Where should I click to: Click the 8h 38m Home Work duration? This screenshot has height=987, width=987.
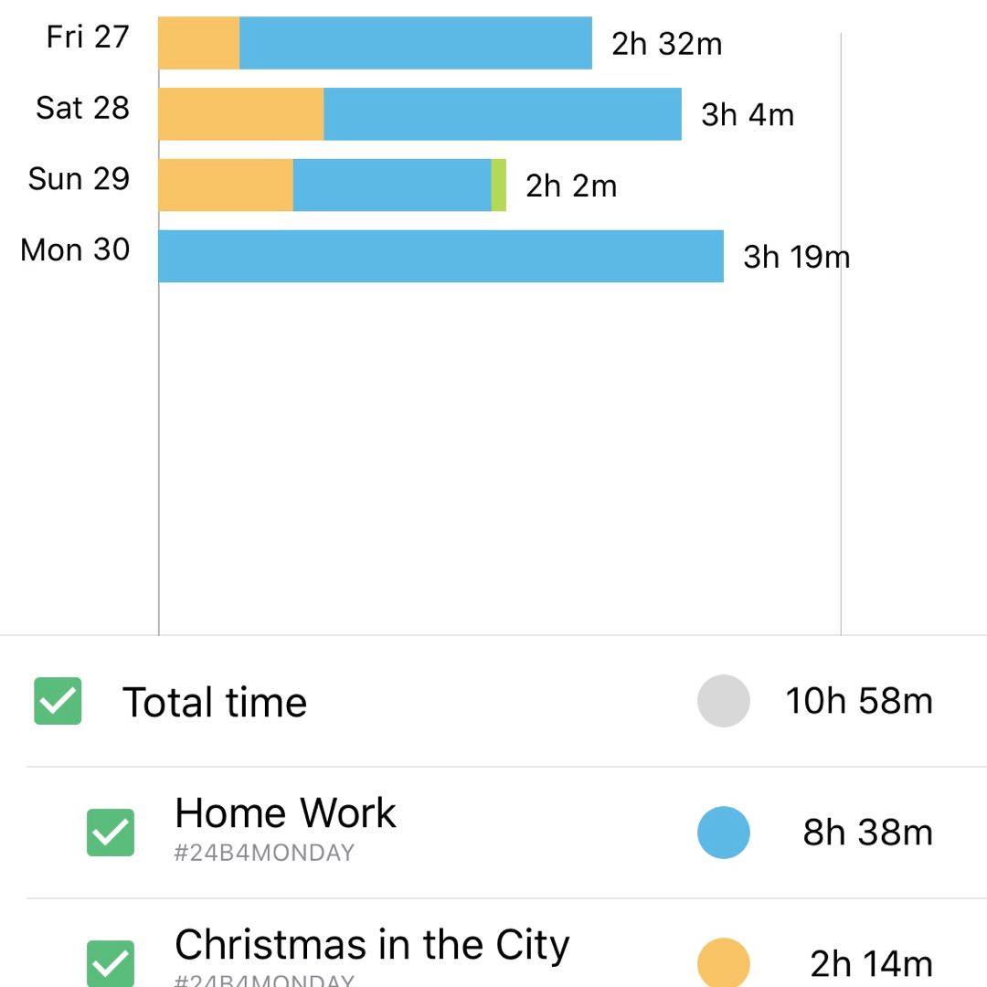[x=867, y=833]
